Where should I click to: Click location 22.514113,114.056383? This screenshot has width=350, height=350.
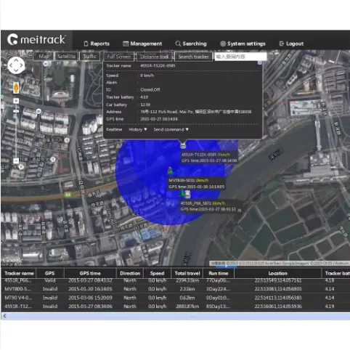(x=278, y=298)
